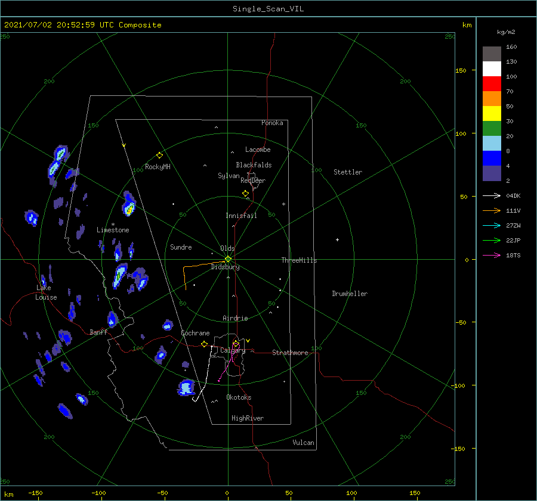The width and height of the screenshot is (537, 501).
Task: Click the asterisk marker east of Innisfail
Action: coord(283,204)
